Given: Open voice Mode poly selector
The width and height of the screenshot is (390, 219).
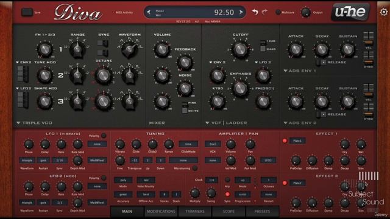Looking at the screenshot, I should 123,180.
